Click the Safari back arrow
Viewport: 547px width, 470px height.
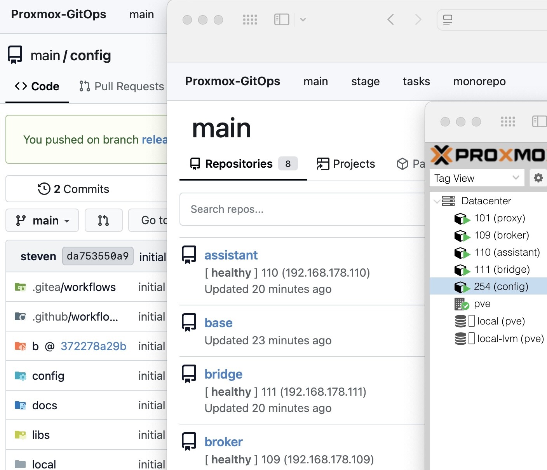pos(390,19)
